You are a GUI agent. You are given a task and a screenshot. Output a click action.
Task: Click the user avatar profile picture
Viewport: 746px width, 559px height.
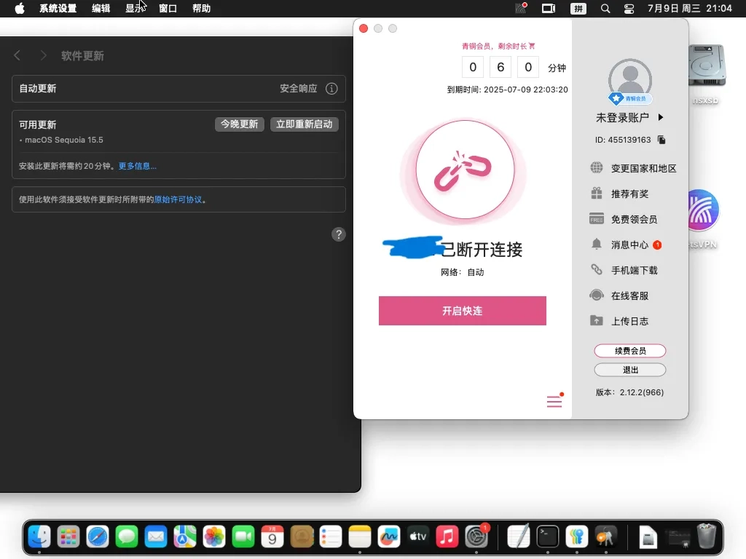click(x=630, y=80)
